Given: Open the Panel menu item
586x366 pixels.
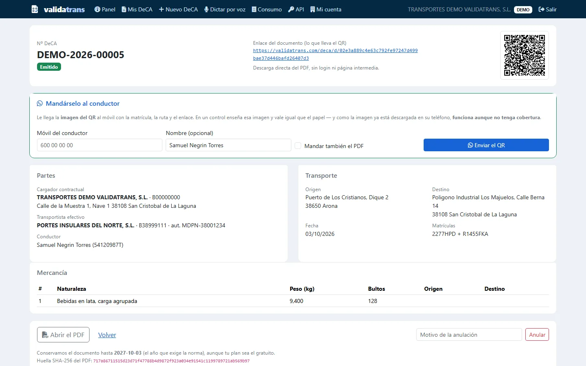Looking at the screenshot, I should click(x=105, y=9).
